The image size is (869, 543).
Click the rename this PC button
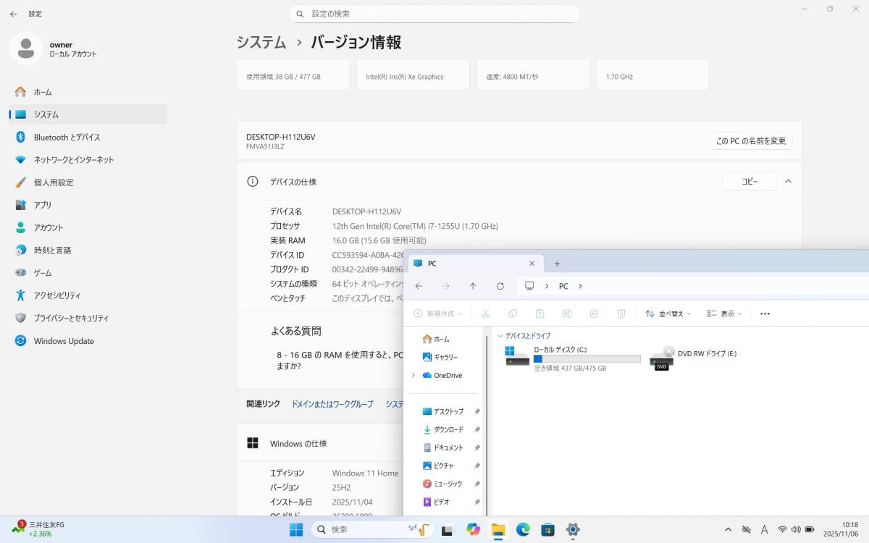point(750,140)
